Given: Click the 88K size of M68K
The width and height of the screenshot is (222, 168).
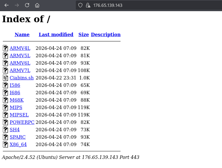Looking at the screenshot, I should (x=85, y=100).
